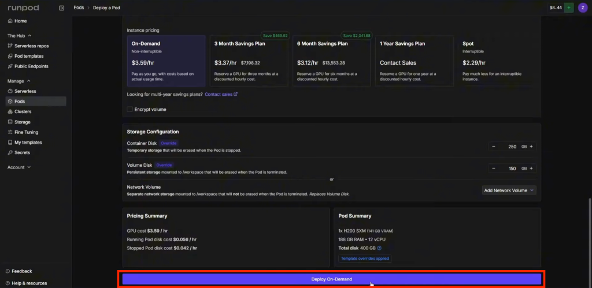The image size is (592, 288).
Task: Collapse the sidebar with the panel icon
Action: click(62, 8)
